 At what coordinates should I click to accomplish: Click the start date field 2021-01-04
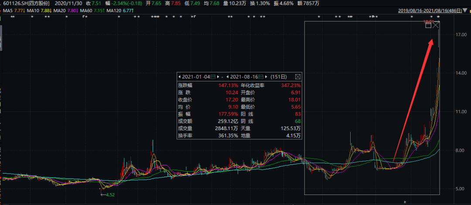click(x=196, y=77)
